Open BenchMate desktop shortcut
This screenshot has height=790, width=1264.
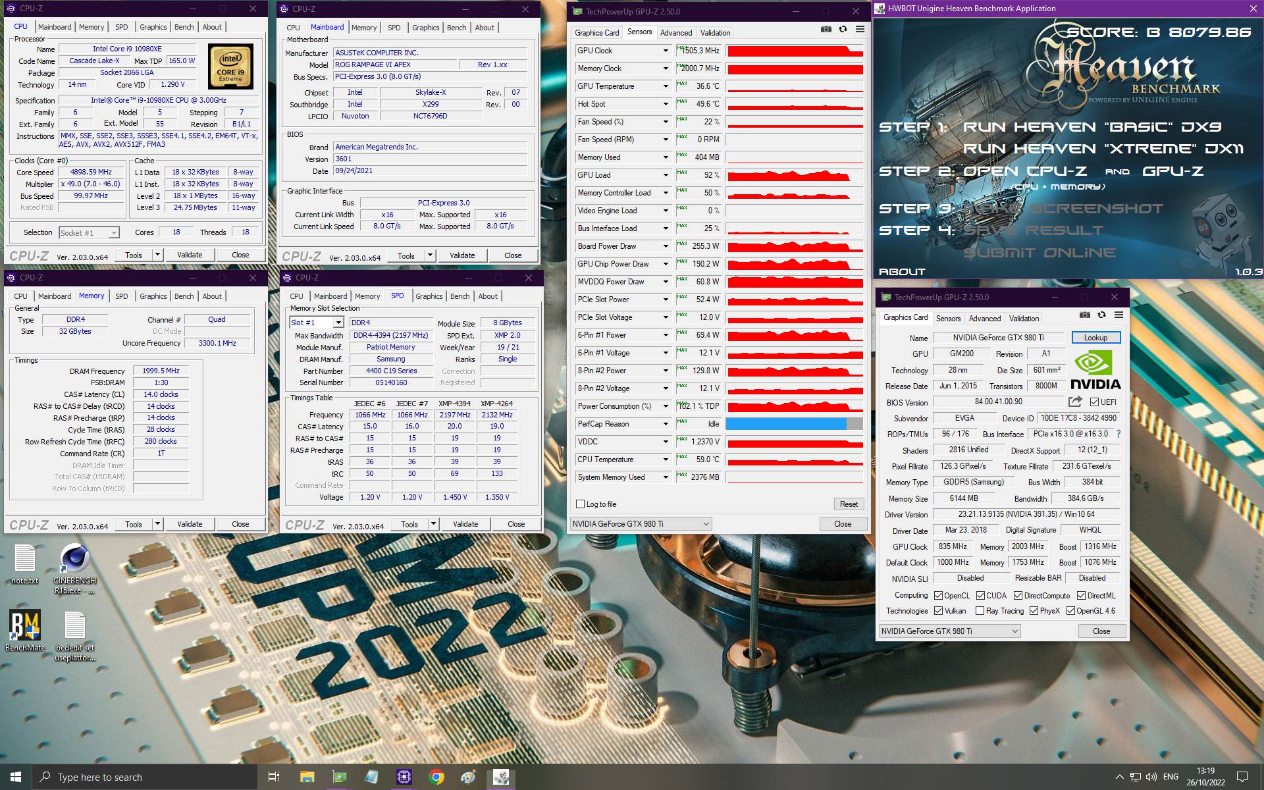(25, 631)
